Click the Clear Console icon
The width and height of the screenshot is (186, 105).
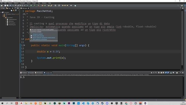pyautogui.click(x=159, y=73)
